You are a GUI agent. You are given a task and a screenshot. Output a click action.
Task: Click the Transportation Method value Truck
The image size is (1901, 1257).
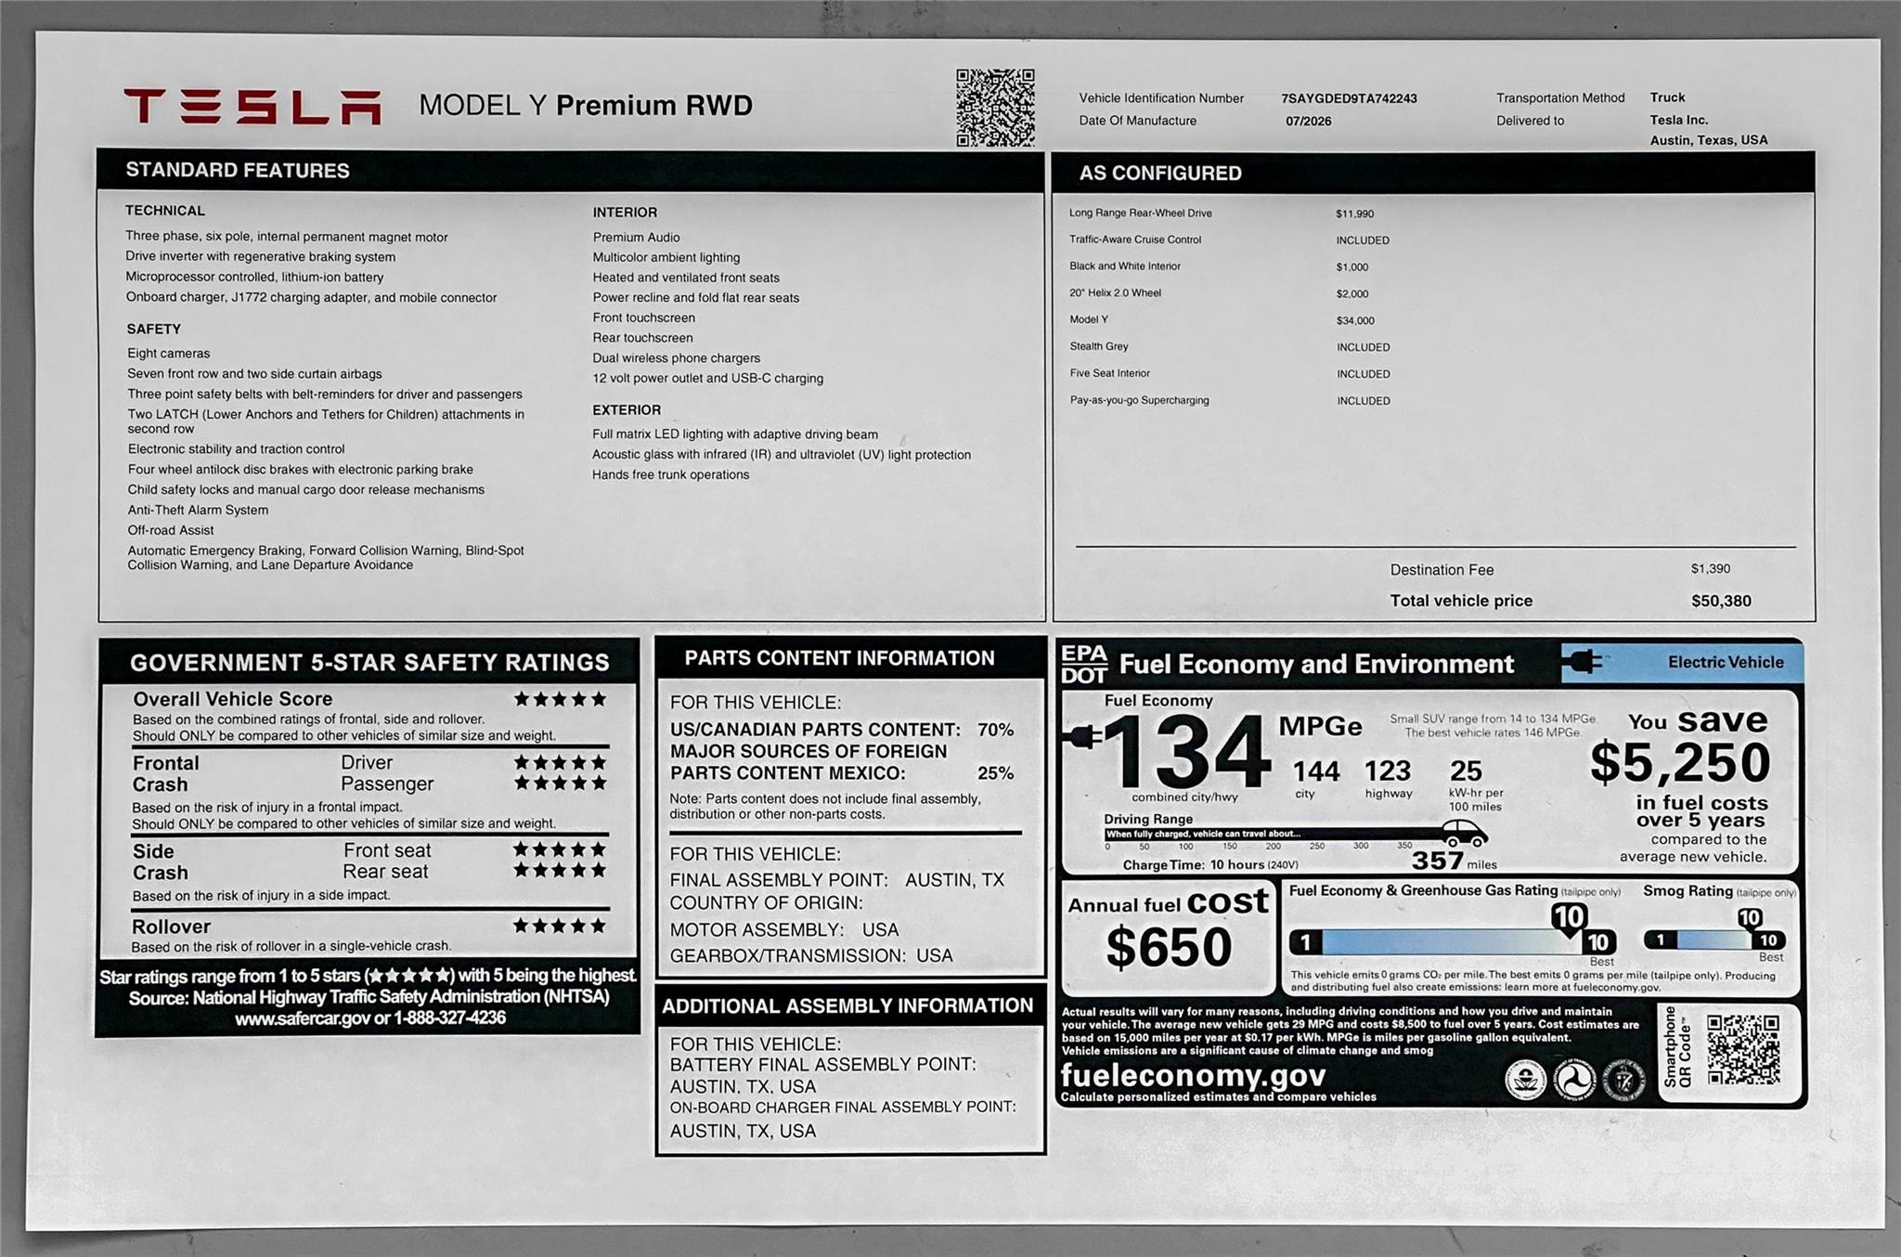(1667, 97)
